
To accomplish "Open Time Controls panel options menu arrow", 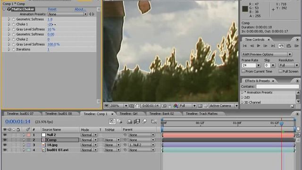I will (x=297, y=40).
